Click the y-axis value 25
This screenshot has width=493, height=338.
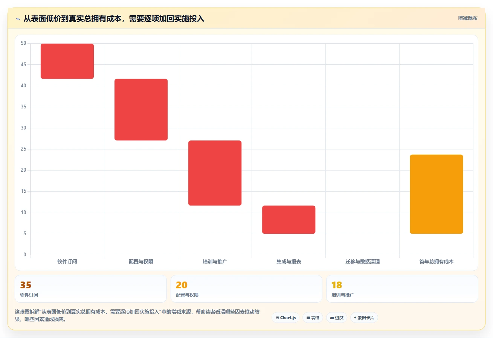(x=23, y=149)
